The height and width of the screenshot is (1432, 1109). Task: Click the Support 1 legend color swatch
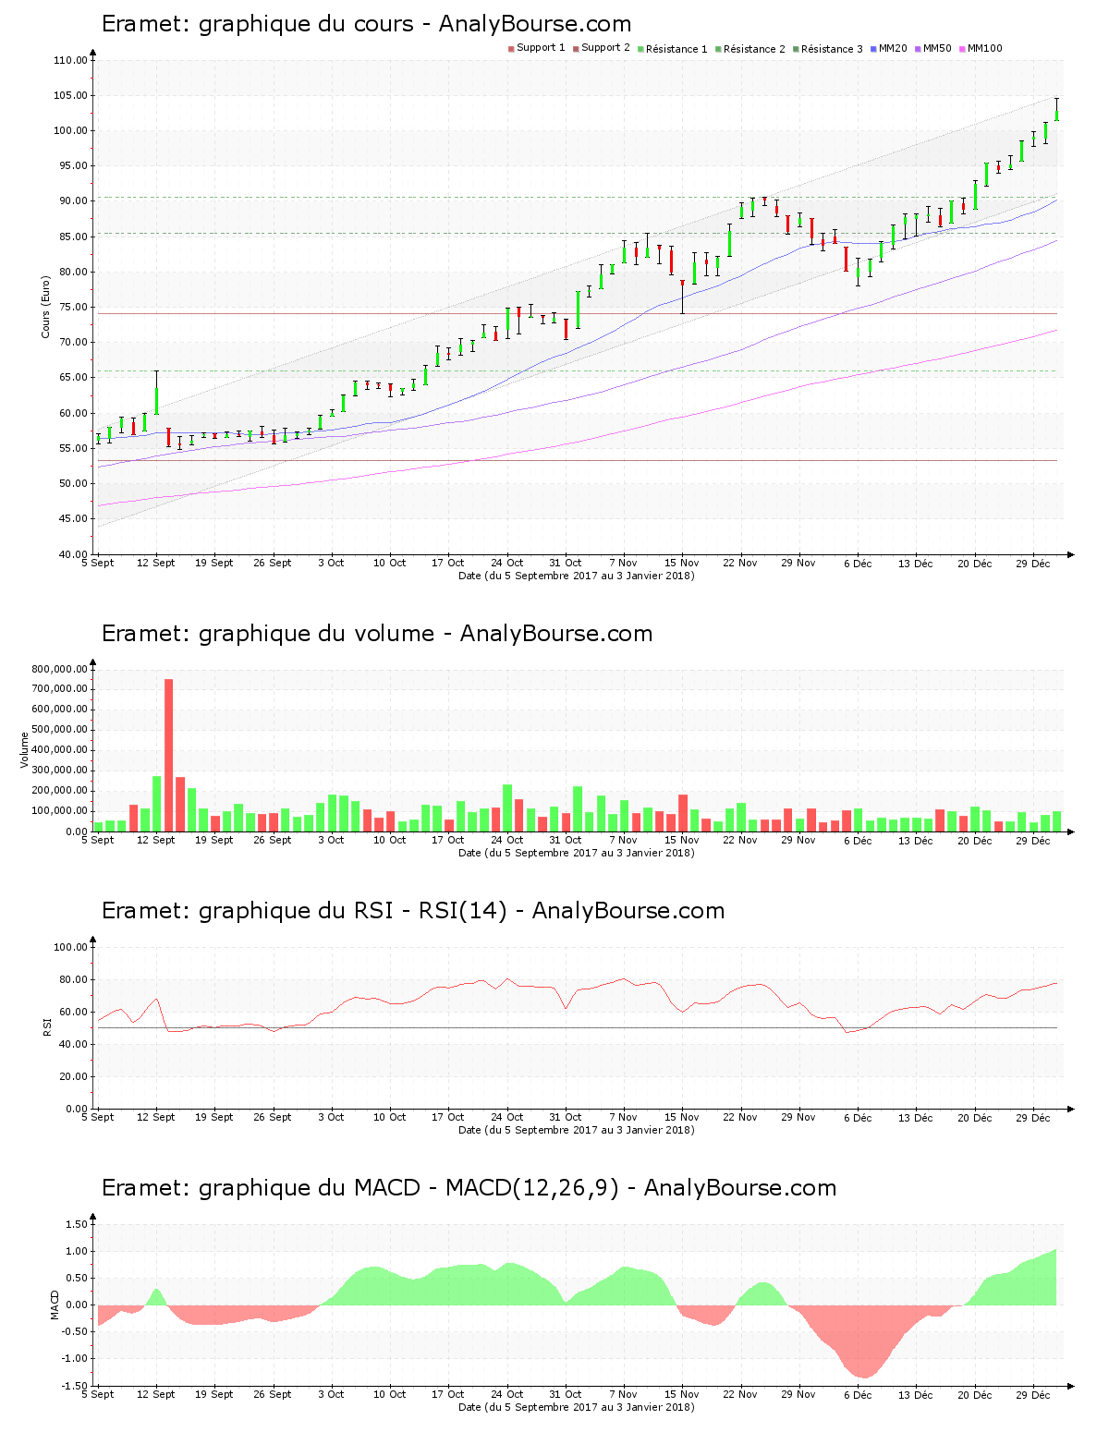511,48
